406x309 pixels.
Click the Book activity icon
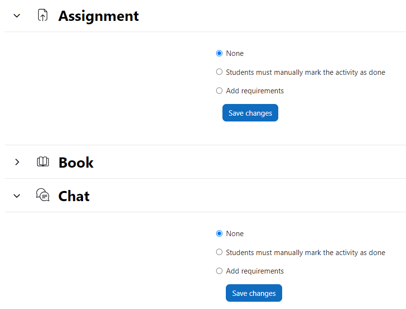click(x=43, y=162)
